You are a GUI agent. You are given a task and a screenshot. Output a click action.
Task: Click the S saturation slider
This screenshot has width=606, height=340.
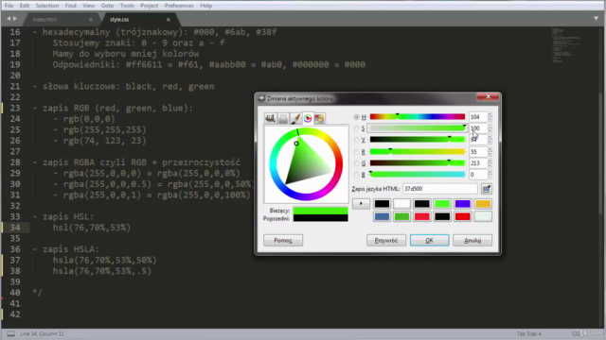pyautogui.click(x=418, y=128)
